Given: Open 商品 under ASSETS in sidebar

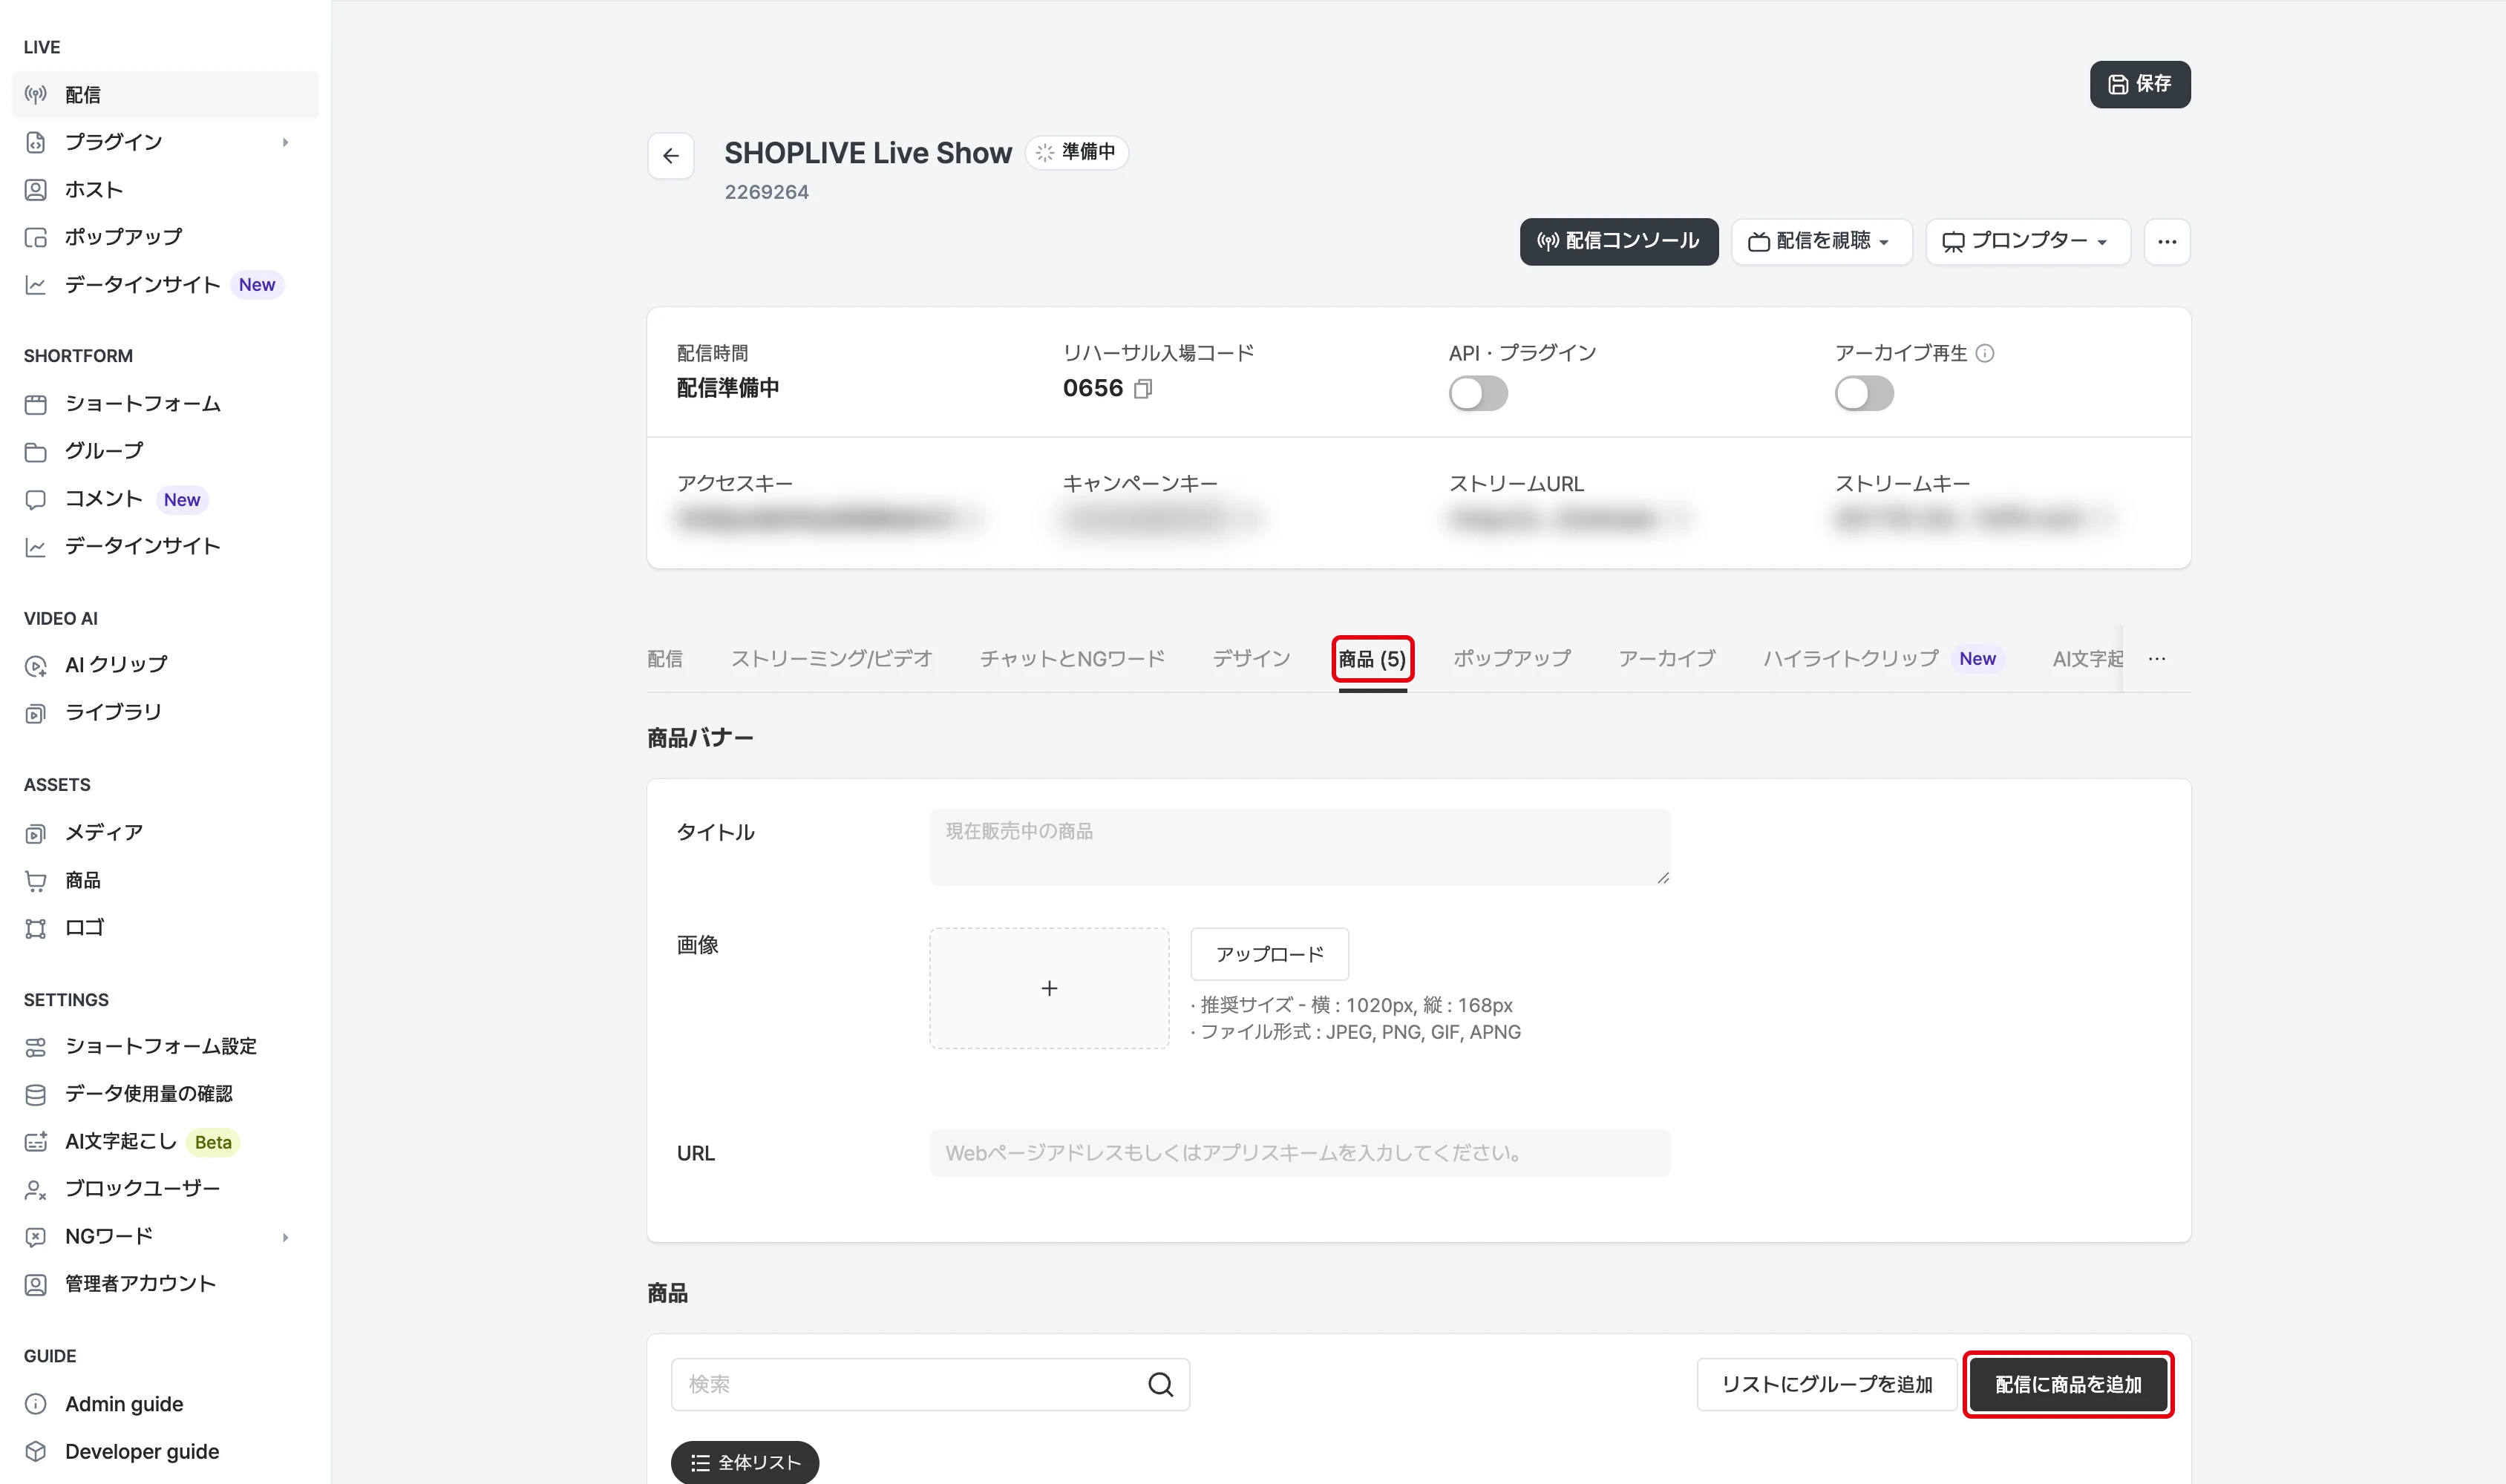Looking at the screenshot, I should click(x=165, y=880).
